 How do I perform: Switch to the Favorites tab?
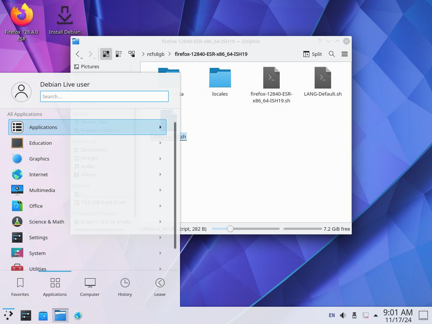pyautogui.click(x=20, y=287)
